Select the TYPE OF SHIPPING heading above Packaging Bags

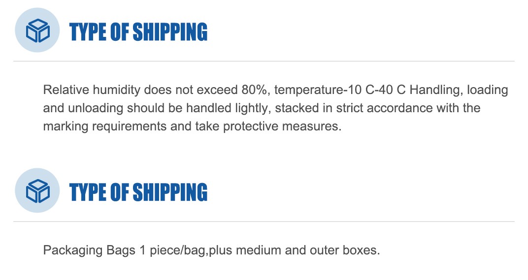pyautogui.click(x=138, y=192)
